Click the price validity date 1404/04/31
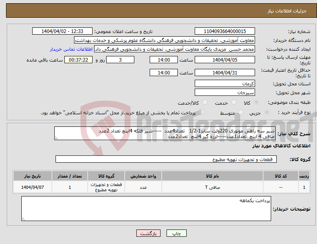 224,72
